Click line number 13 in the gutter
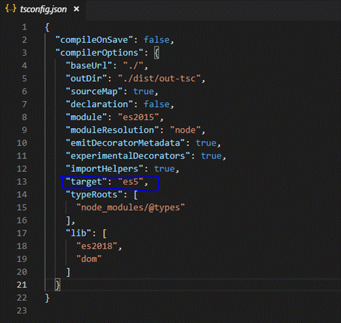Image resolution: width=341 pixels, height=323 pixels. (22, 181)
